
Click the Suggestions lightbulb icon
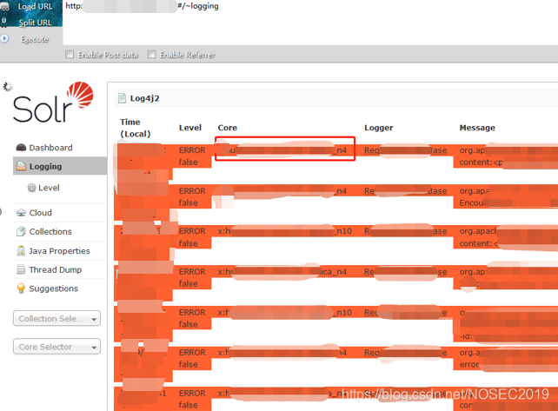(x=21, y=288)
